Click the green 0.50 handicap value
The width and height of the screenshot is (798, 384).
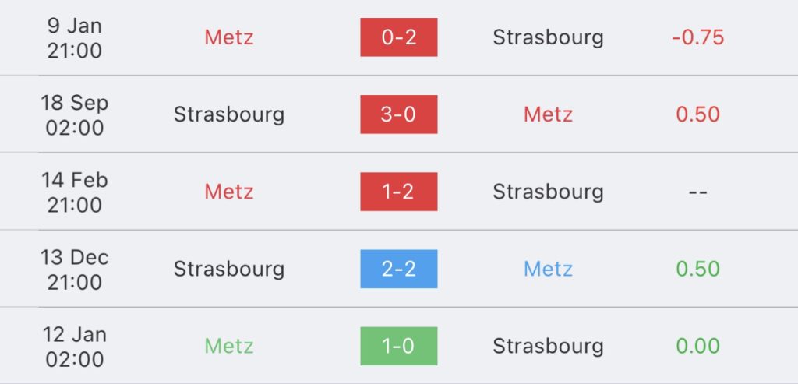[697, 269]
